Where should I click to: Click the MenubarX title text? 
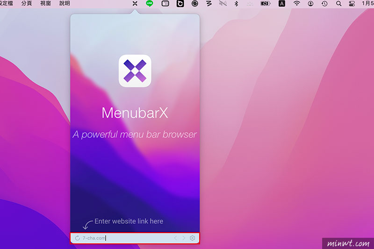pos(135,113)
